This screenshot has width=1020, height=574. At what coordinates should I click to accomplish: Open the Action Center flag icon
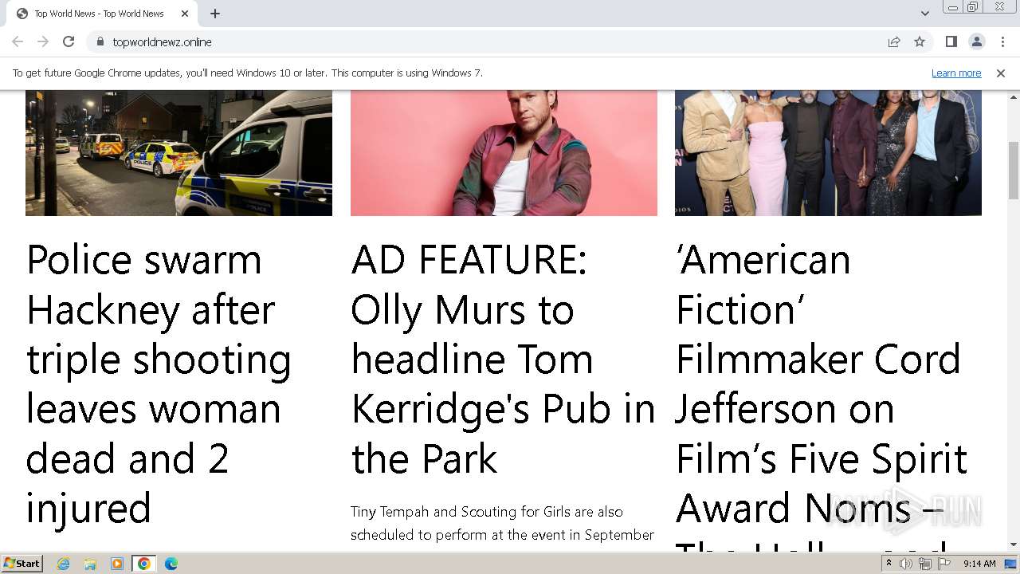pos(944,564)
